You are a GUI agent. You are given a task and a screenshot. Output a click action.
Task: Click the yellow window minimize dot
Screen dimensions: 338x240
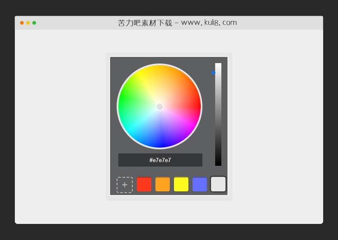(28, 23)
